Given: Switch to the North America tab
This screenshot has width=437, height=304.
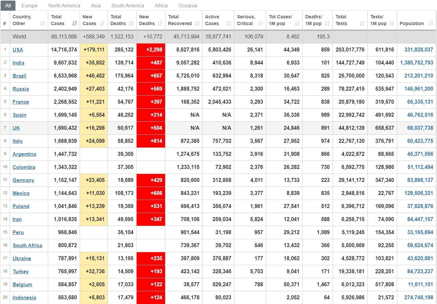Looking at the screenshot, I should pyautogui.click(x=64, y=6).
